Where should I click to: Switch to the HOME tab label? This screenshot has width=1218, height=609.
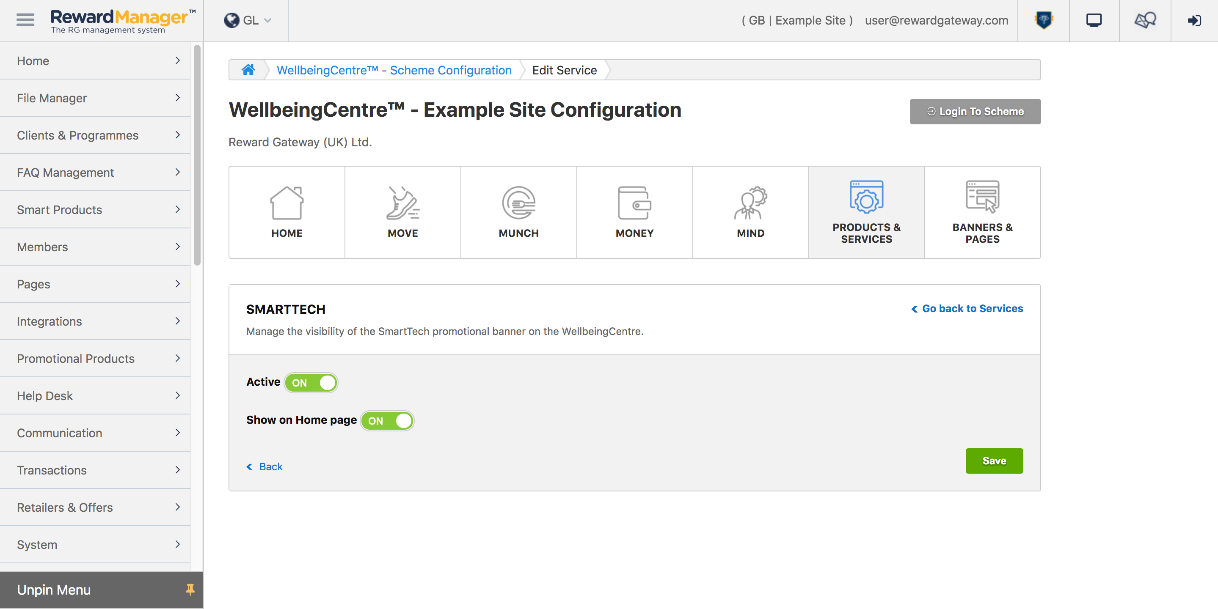(x=287, y=233)
